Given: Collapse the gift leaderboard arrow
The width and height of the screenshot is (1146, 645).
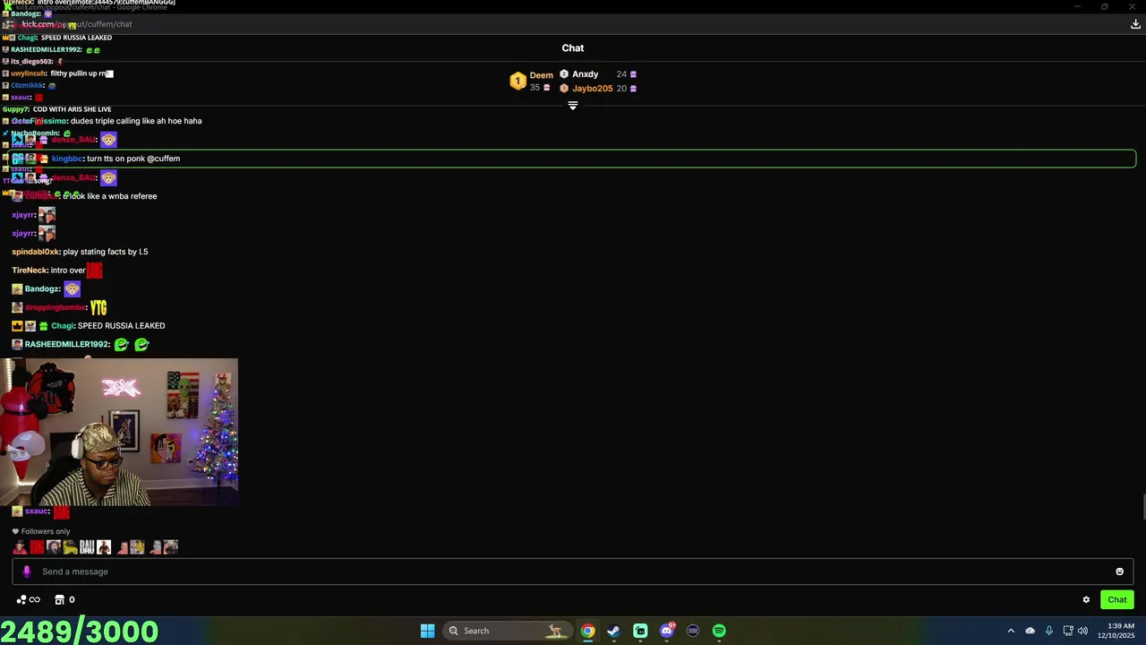Looking at the screenshot, I should [573, 106].
